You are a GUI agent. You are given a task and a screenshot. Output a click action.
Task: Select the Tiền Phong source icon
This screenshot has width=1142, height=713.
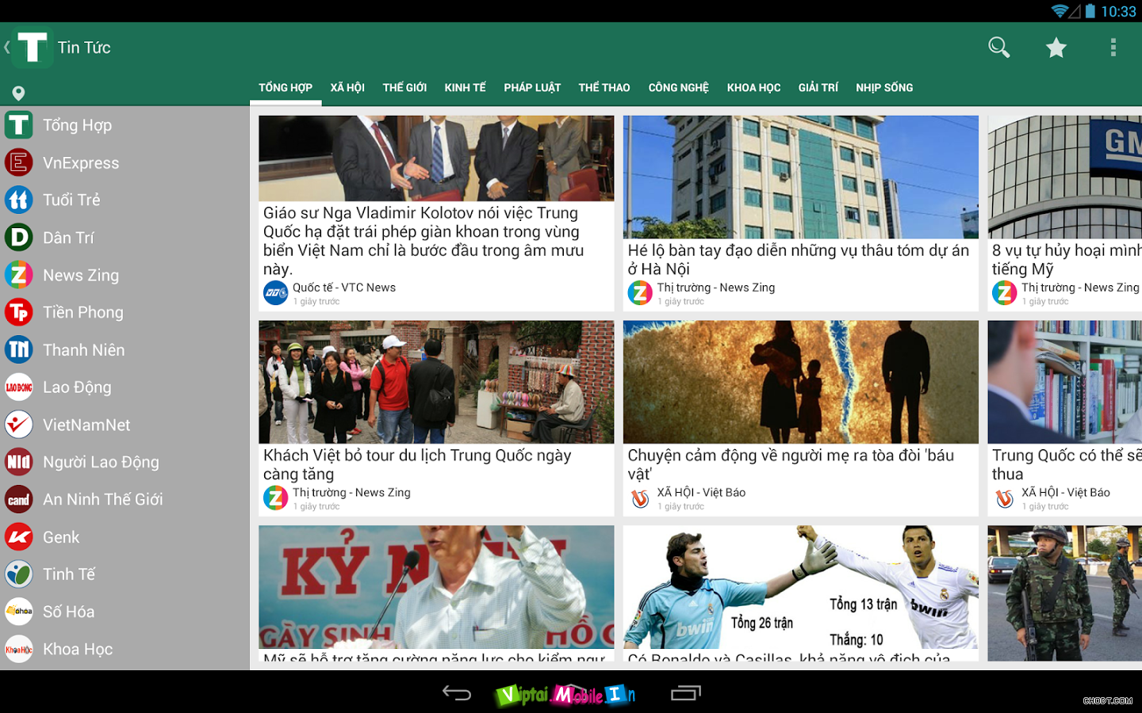point(19,312)
